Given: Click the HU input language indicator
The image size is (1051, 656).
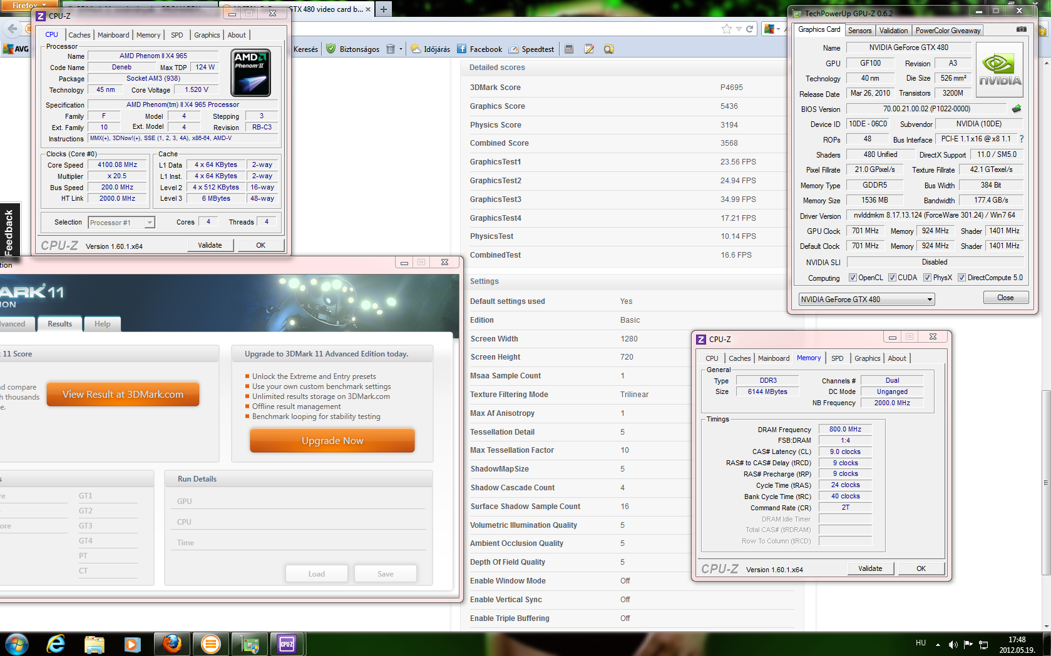Looking at the screenshot, I should click(x=921, y=643).
